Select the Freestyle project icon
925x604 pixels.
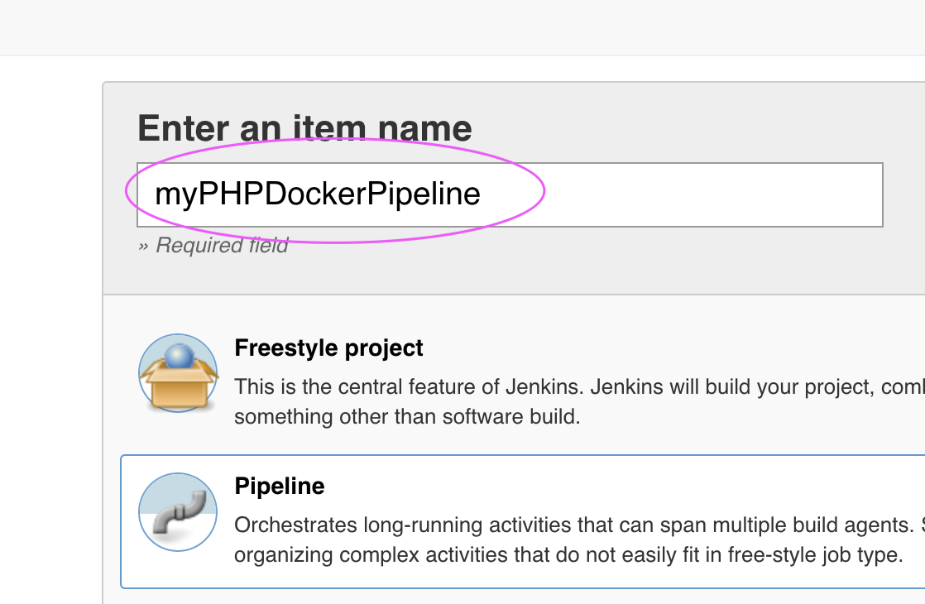(x=178, y=373)
